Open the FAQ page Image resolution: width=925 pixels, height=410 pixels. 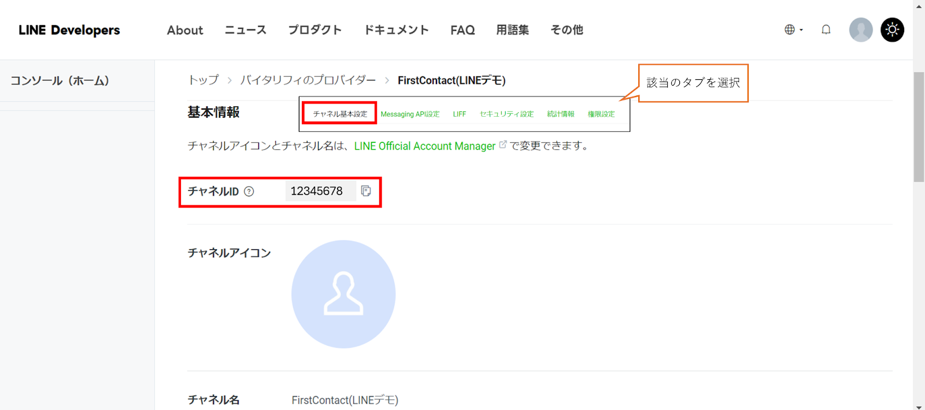pyautogui.click(x=462, y=30)
